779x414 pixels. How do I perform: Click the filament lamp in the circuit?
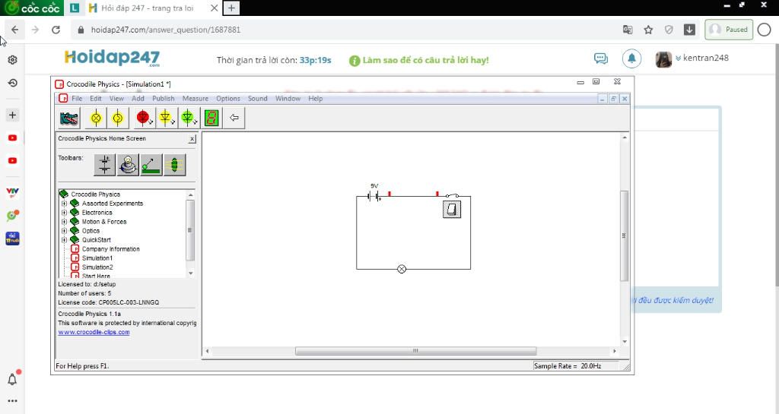(x=402, y=269)
